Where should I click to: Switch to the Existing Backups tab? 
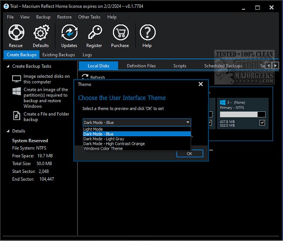point(58,55)
